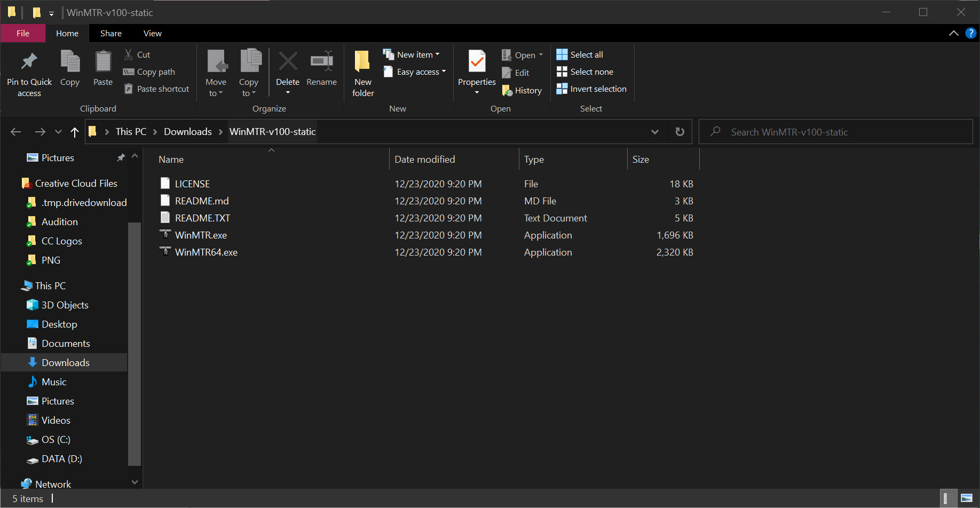Click the Pin to Quick access icon
980x508 pixels.
coord(29,62)
